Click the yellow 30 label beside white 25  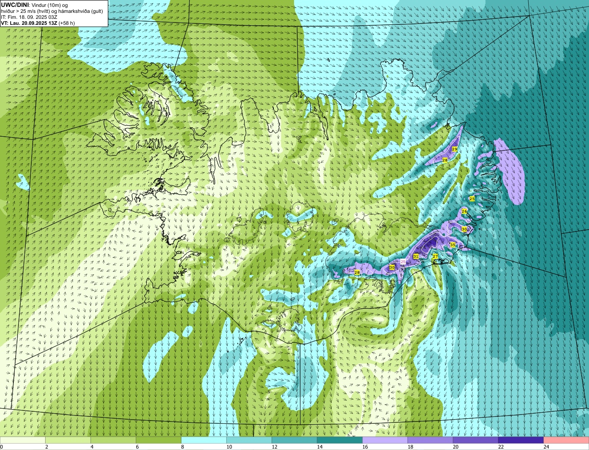coord(392,267)
